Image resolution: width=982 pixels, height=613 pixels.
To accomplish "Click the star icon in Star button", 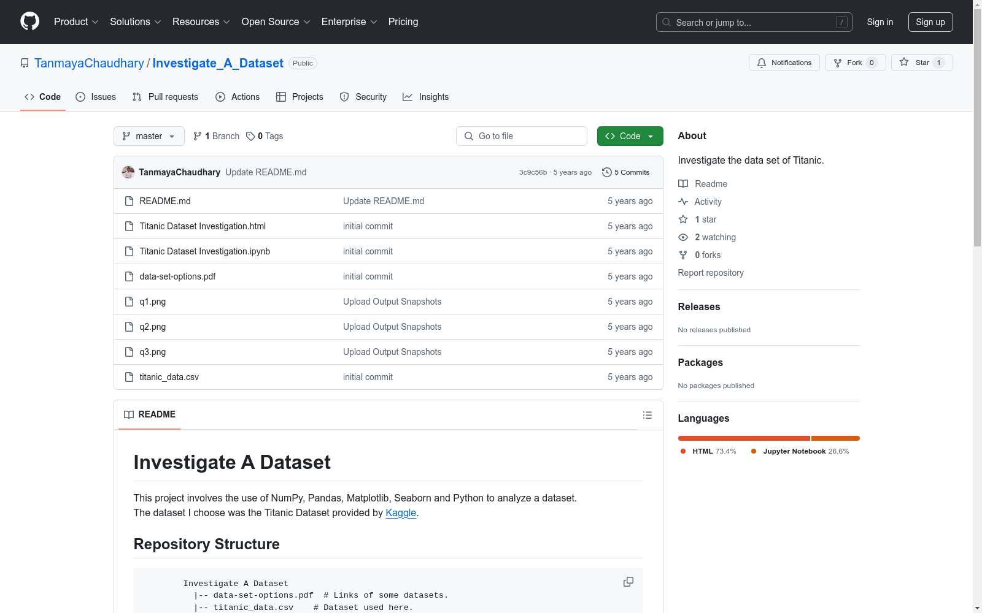I will click(904, 62).
